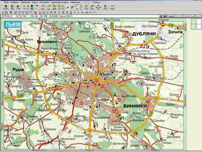The width and height of the screenshot is (202, 152).
Task: Click the Рудне town label
Action: click(18, 69)
